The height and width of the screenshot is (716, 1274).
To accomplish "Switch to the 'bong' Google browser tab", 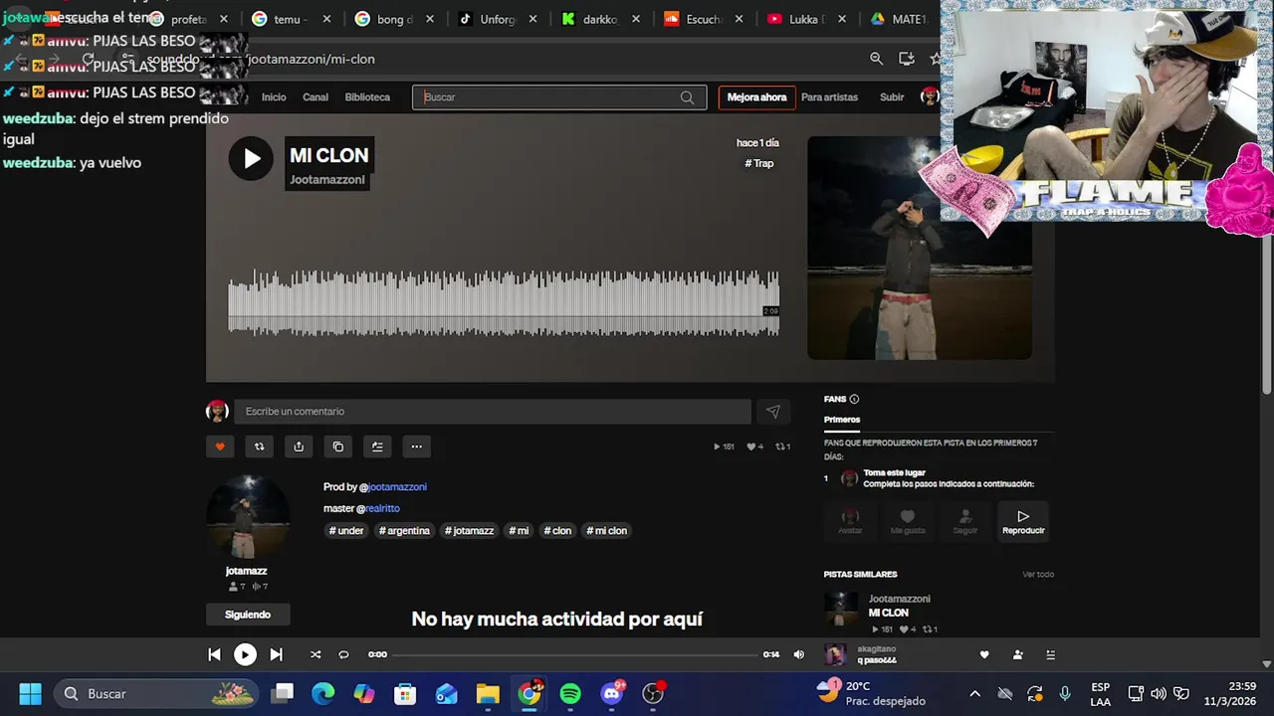I will point(394,19).
